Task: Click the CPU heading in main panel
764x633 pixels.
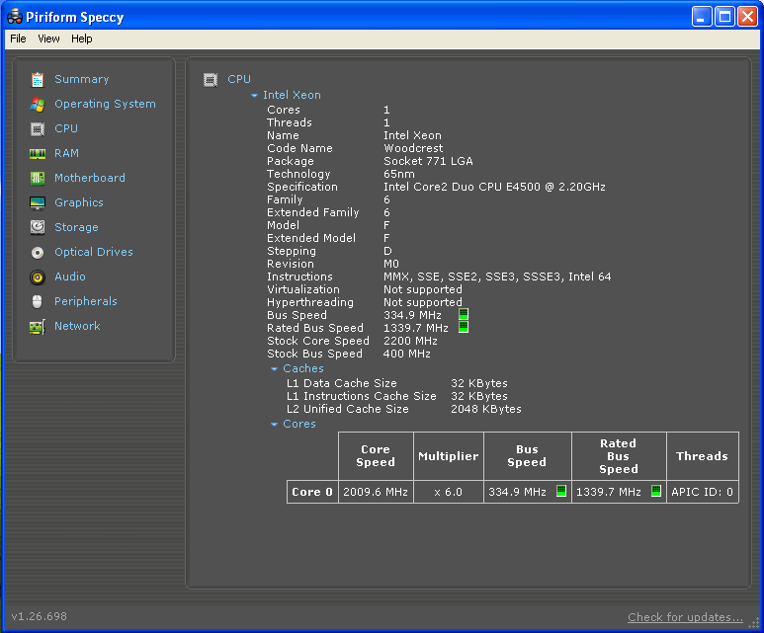Action: 239,79
